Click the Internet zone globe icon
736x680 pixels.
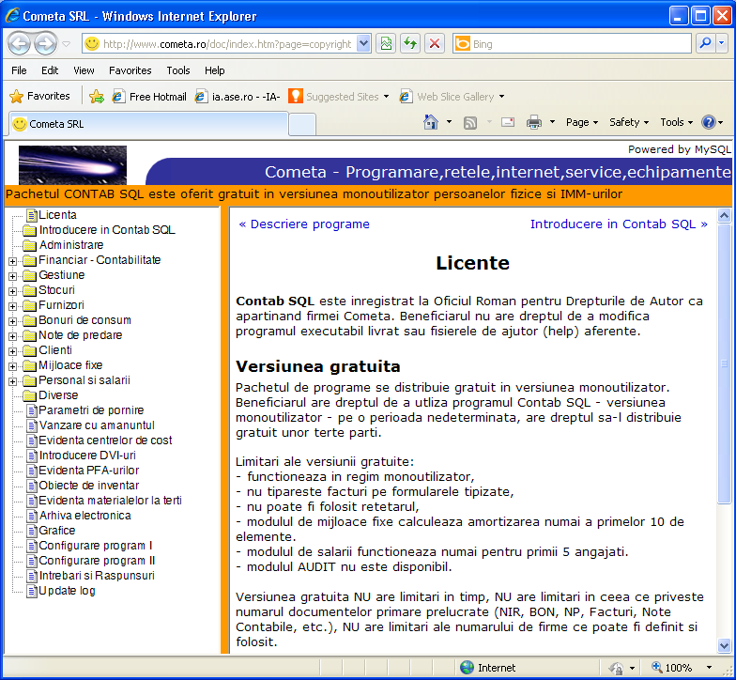pyautogui.click(x=468, y=667)
